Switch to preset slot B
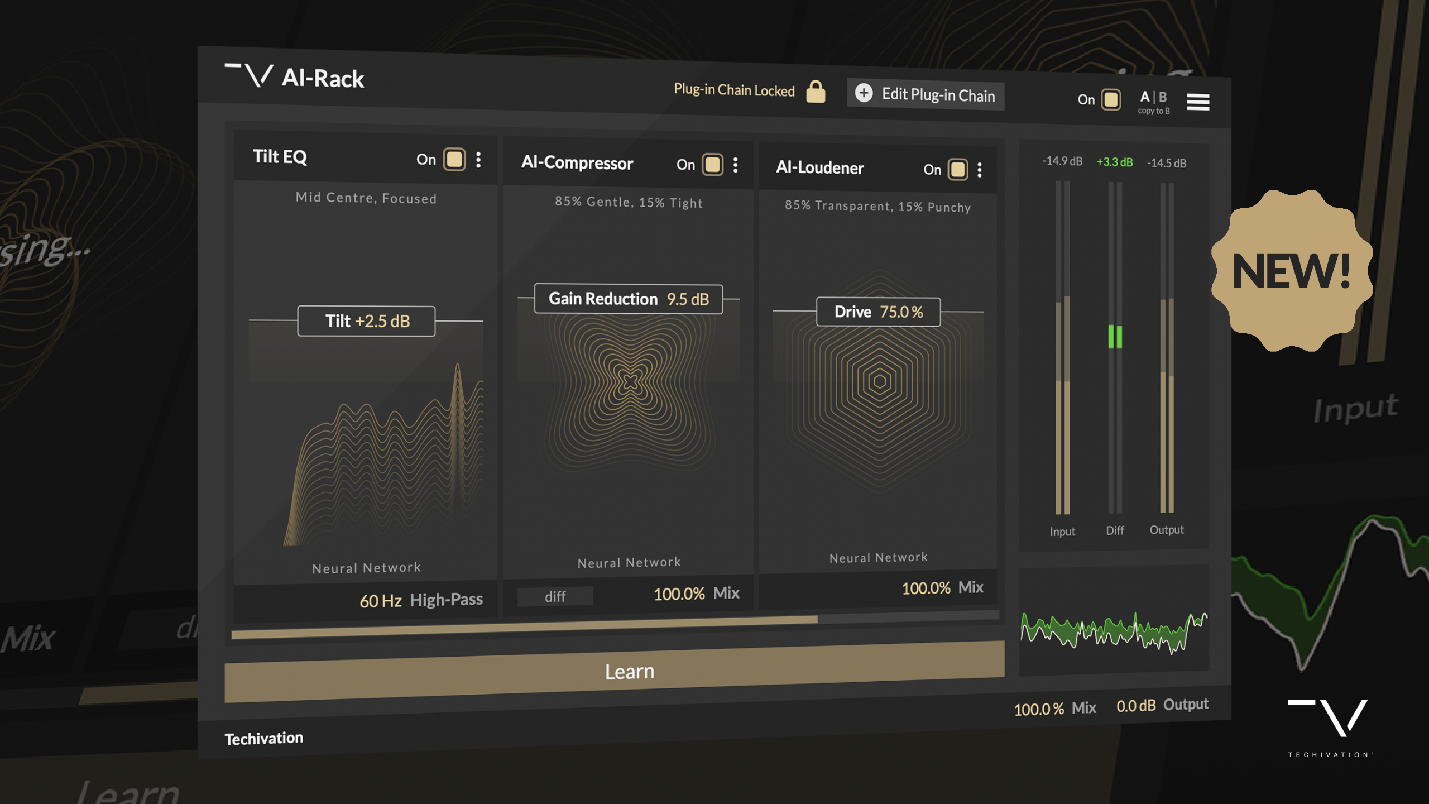 click(x=1163, y=97)
